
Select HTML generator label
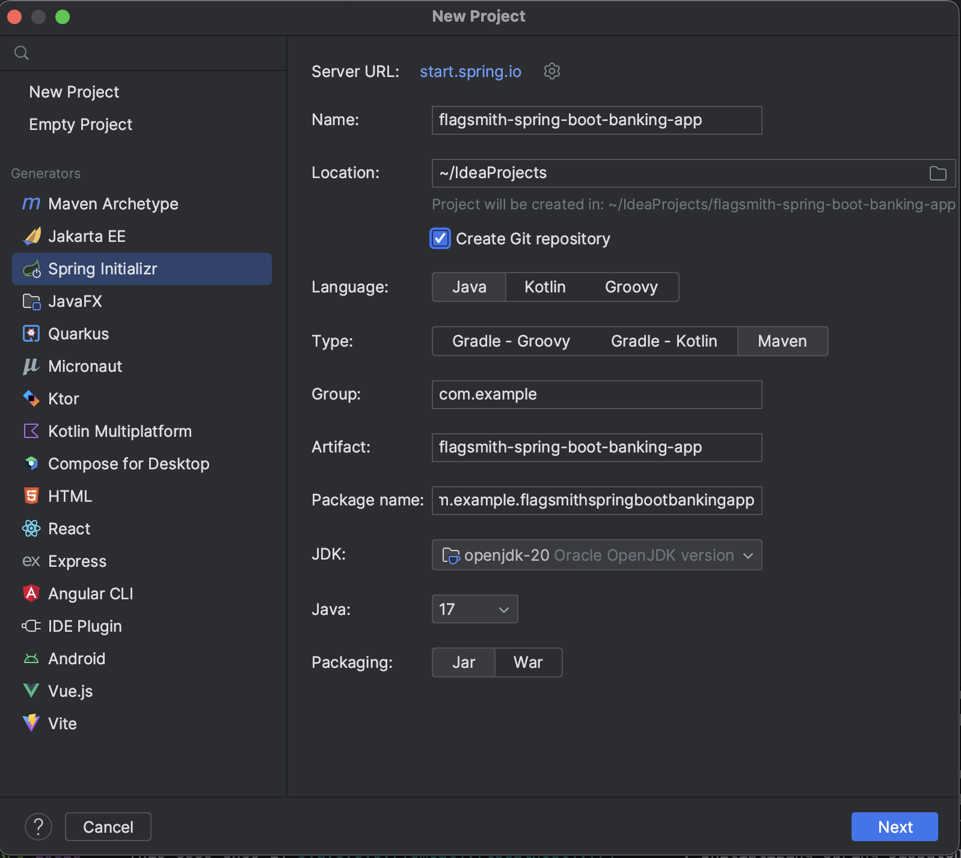[x=70, y=496]
